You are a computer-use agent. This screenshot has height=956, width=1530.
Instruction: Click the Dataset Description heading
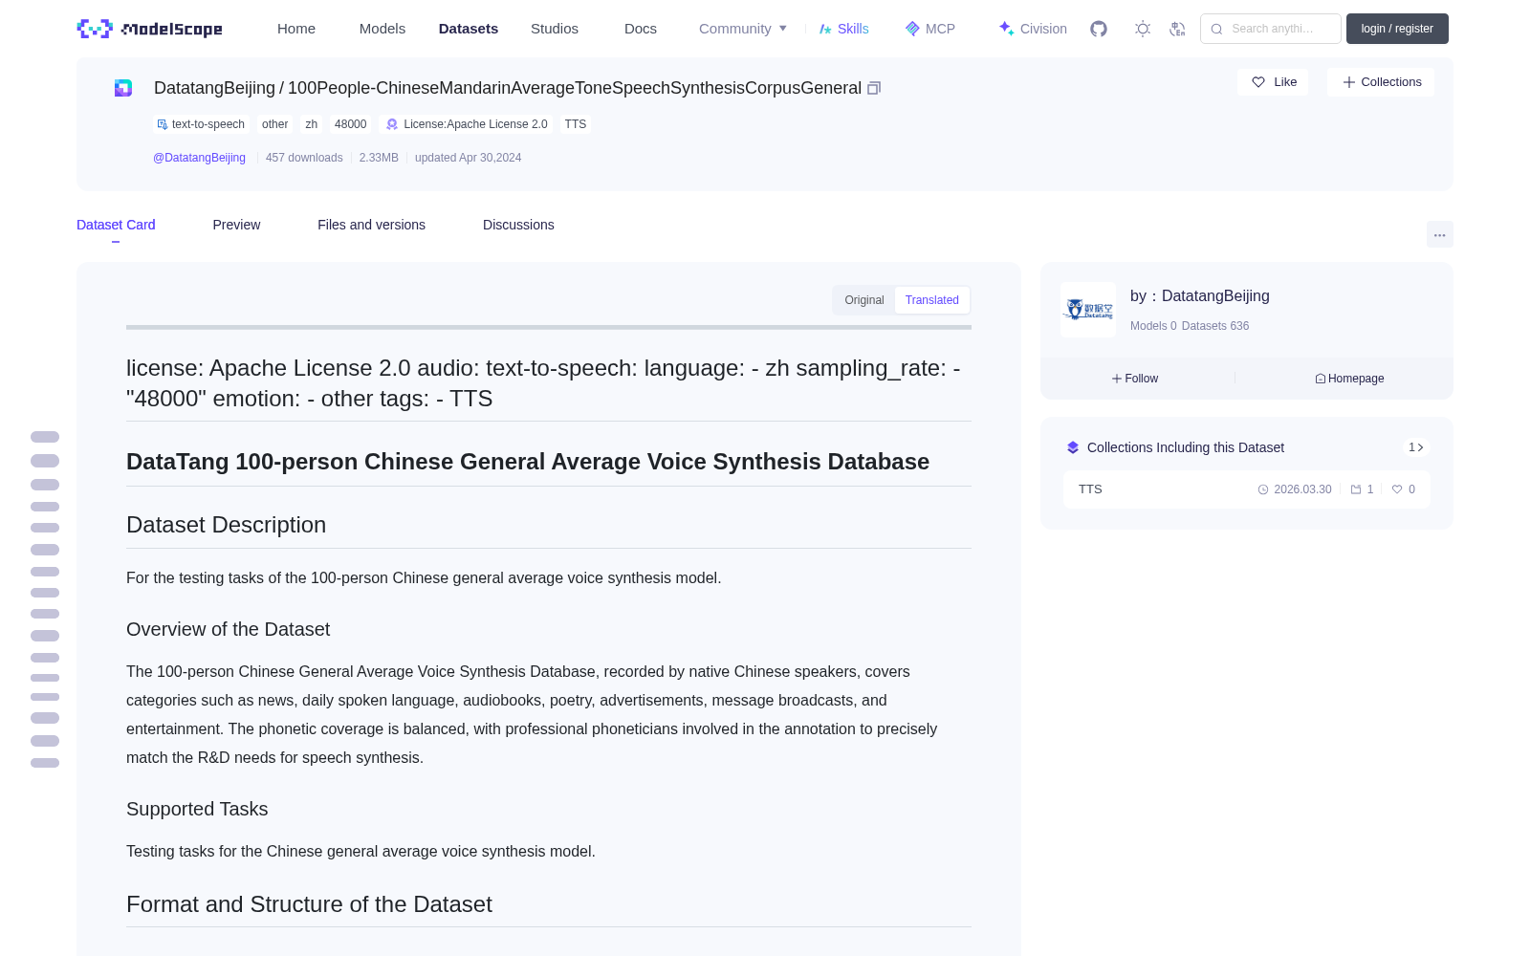click(227, 525)
